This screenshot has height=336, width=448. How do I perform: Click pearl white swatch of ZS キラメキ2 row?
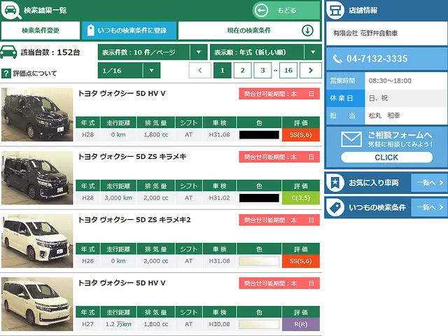coord(259,261)
